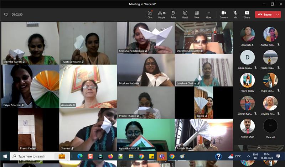The width and height of the screenshot is (285, 167).
Task: Click the shield security icon
Action: click(x=6, y=15)
